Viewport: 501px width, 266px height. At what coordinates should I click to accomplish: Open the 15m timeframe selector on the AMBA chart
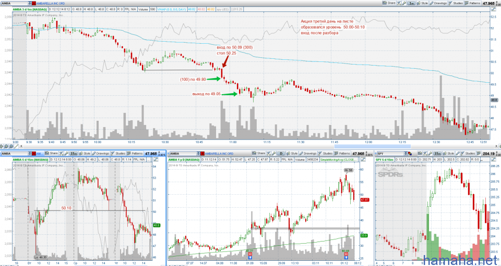pyautogui.click(x=74, y=154)
